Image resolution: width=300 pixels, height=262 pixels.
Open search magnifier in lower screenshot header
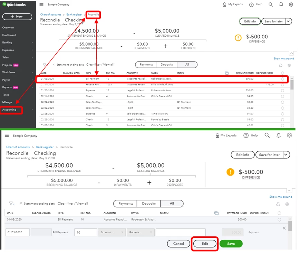267,135
